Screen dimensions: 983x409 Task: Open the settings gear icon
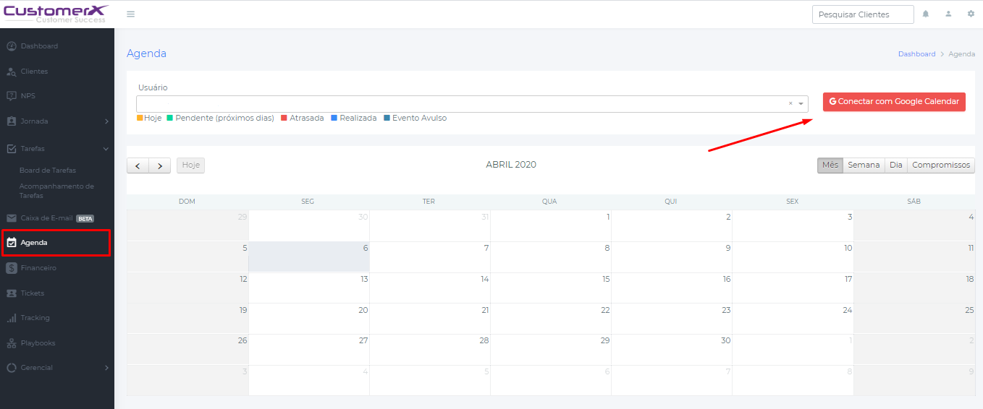(x=971, y=14)
